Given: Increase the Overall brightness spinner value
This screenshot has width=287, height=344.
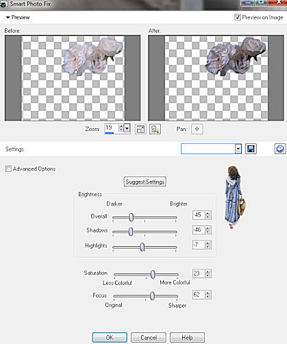Looking at the screenshot, I should coord(208,213).
